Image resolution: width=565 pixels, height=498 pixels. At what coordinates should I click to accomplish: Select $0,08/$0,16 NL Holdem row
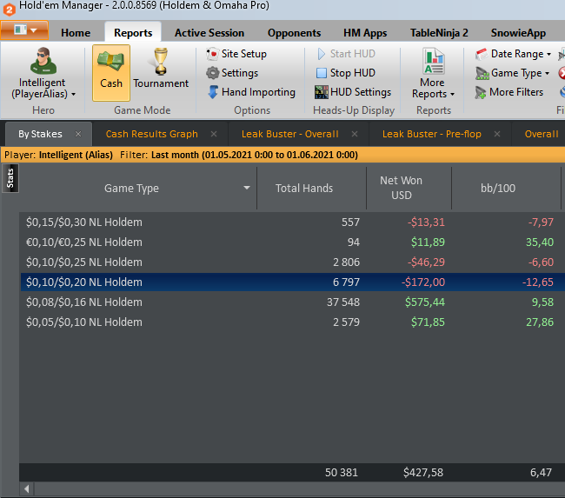click(292, 302)
